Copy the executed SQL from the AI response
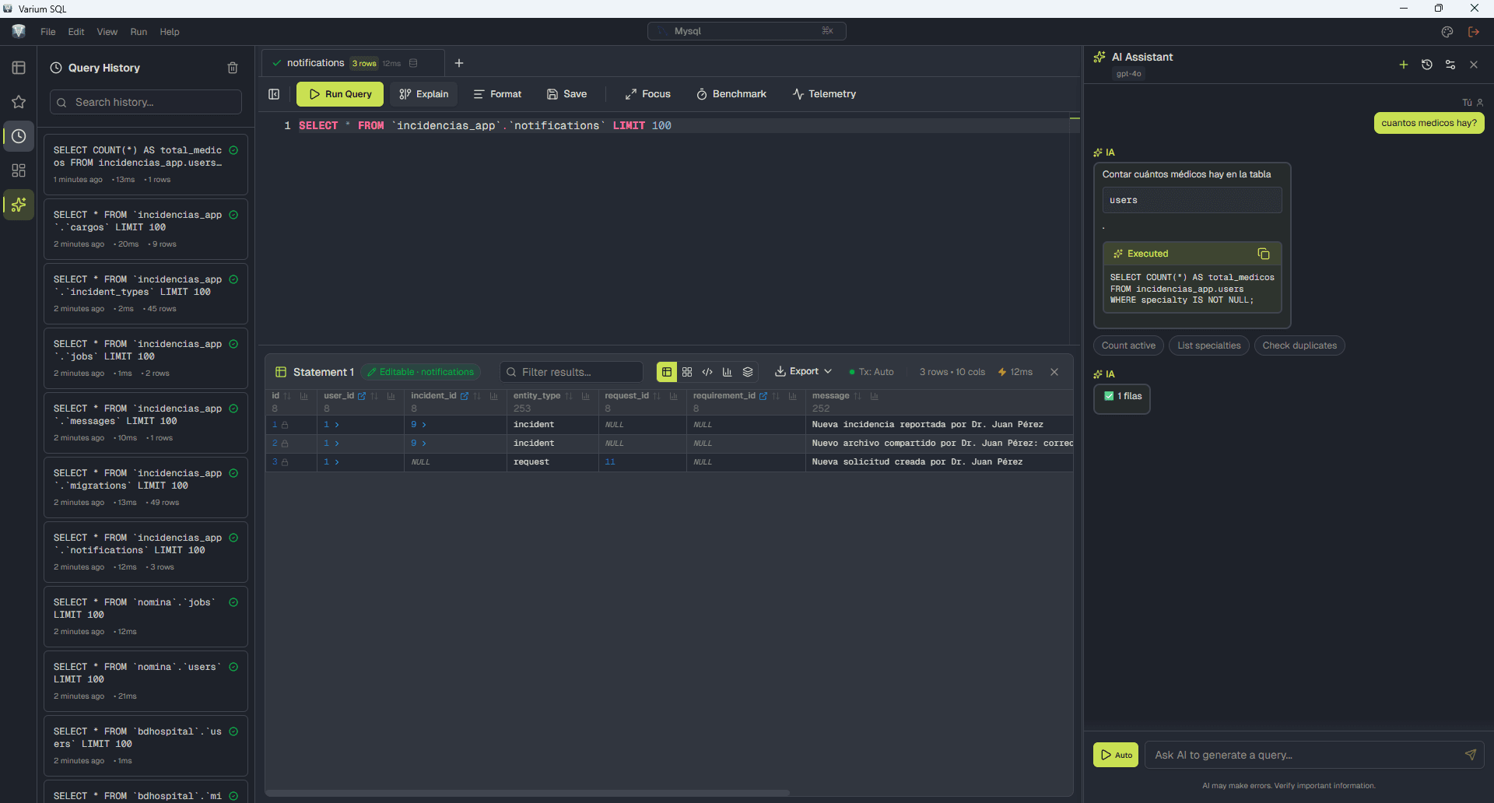This screenshot has height=803, width=1494. coord(1263,254)
